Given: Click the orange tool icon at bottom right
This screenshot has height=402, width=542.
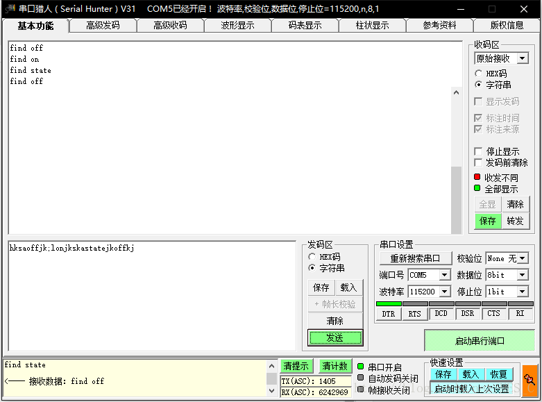Looking at the screenshot, I should [530, 380].
